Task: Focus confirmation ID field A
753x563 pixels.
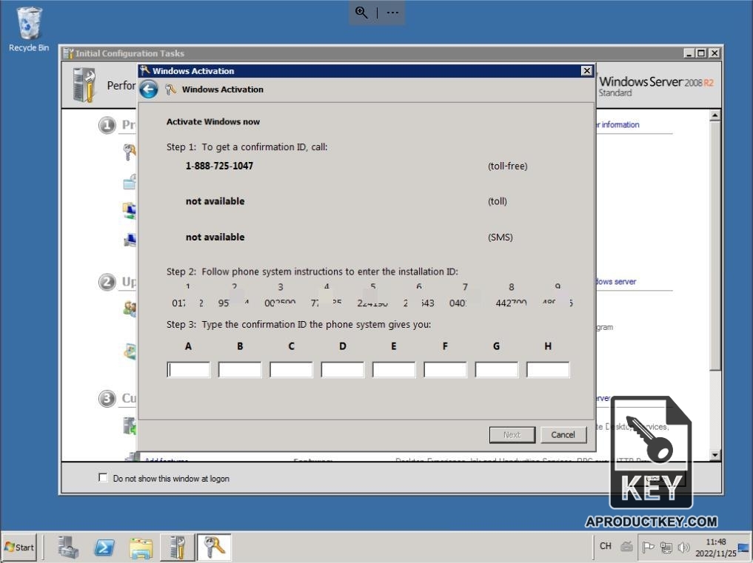Action: [188, 370]
